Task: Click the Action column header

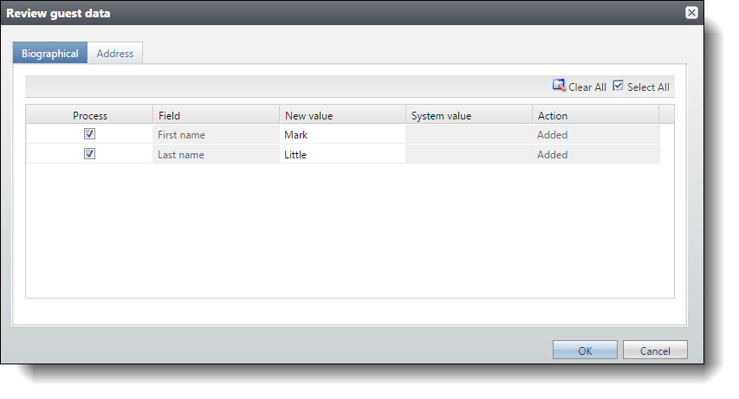Action: [x=596, y=115]
